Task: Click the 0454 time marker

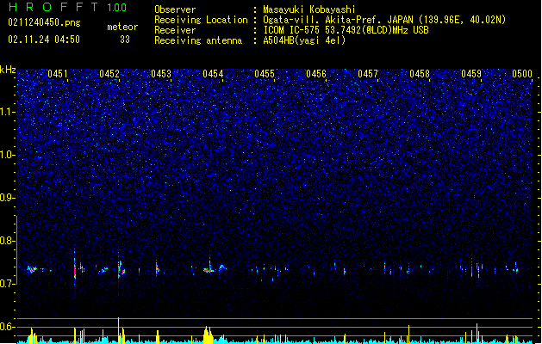Action: pos(213,74)
